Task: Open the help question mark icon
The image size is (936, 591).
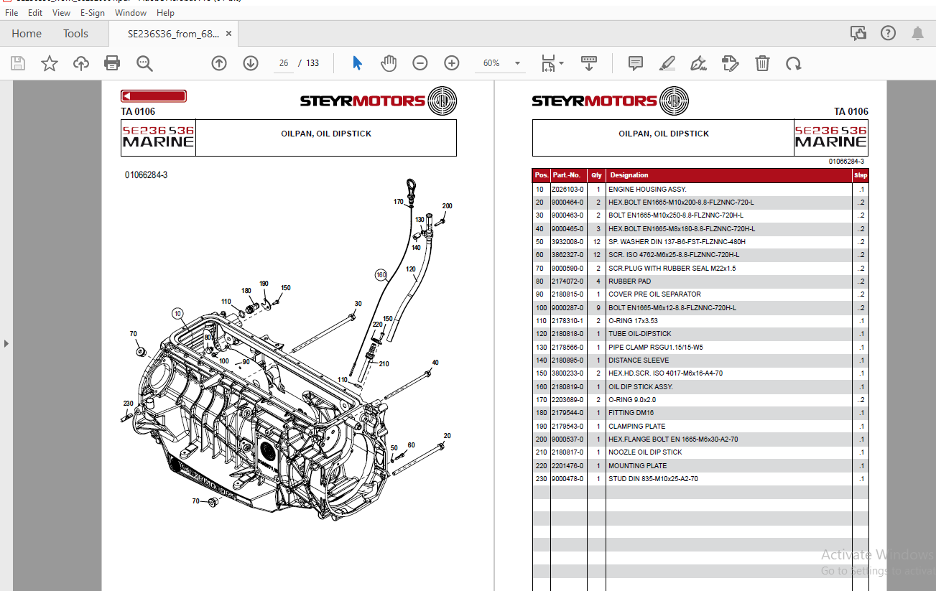Action: (x=888, y=33)
